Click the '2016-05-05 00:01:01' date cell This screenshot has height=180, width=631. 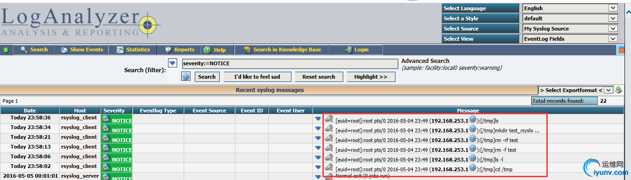[x=30, y=176]
